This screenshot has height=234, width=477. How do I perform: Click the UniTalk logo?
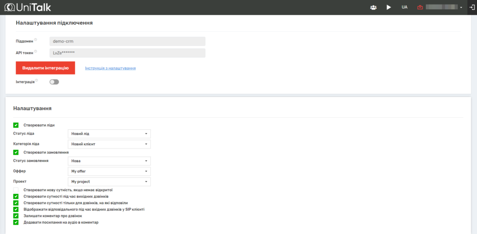[29, 7]
